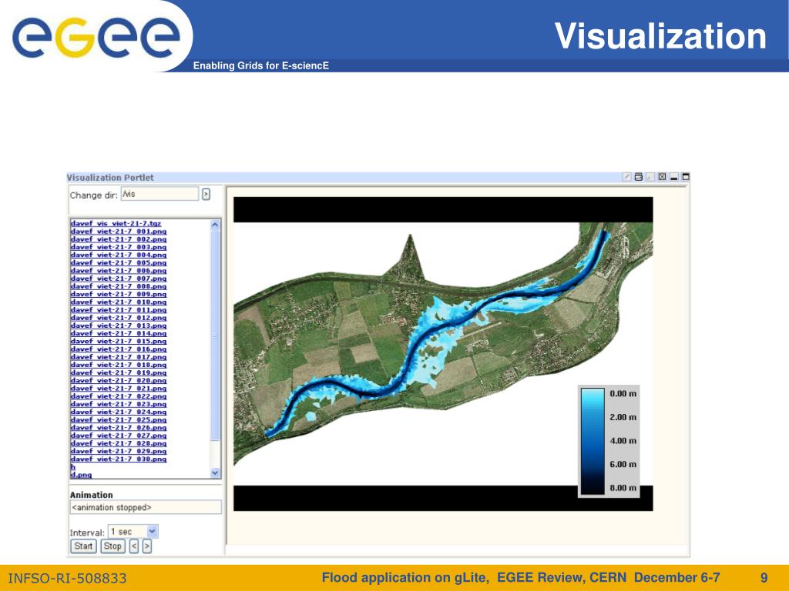
Task: Close the Visualization Portlet with X icon
Action: (x=662, y=177)
